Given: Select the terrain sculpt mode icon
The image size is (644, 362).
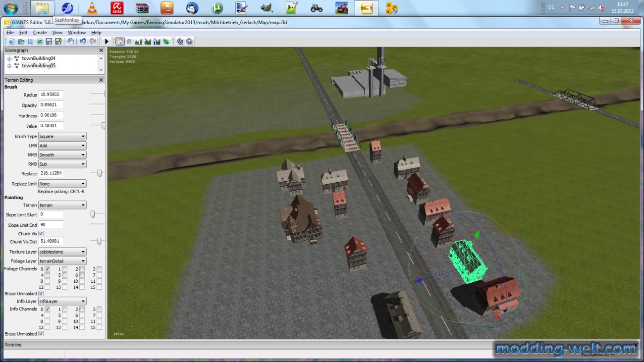Looking at the screenshot, I should point(138,42).
